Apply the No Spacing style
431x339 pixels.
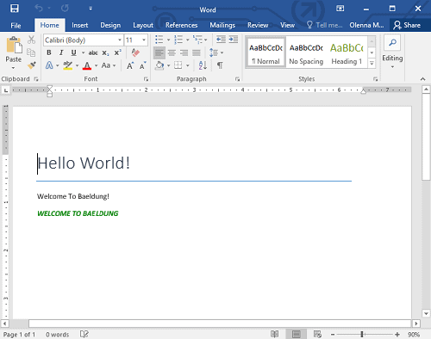click(x=306, y=52)
